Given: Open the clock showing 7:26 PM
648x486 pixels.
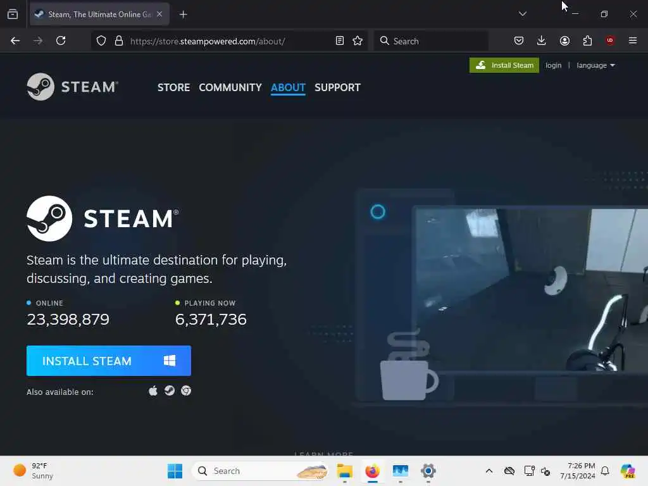Looking at the screenshot, I should click(x=578, y=471).
